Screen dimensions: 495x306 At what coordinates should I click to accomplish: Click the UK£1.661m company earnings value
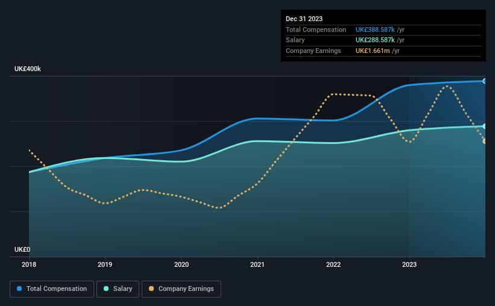tap(373, 51)
